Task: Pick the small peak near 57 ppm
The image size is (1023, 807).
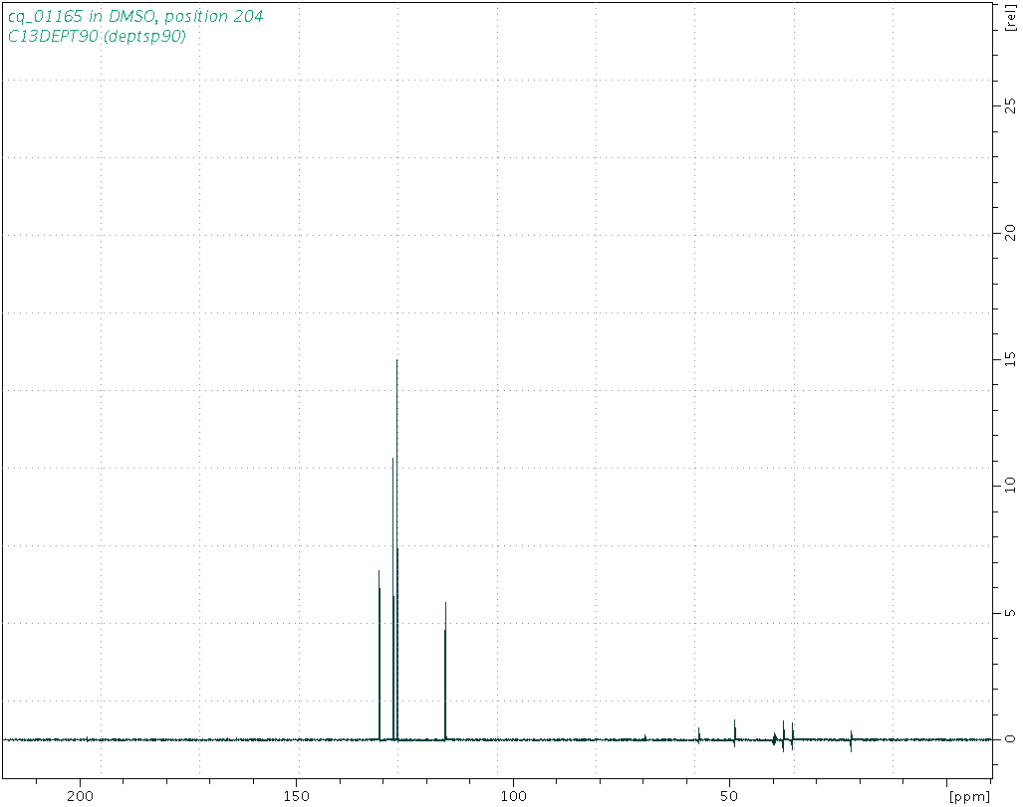Action: [698, 734]
